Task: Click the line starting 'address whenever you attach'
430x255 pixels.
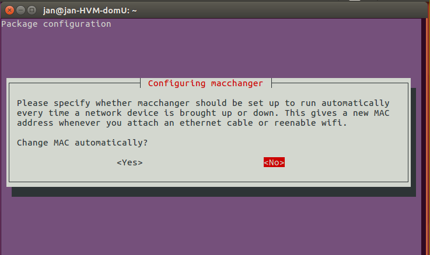Action: click(182, 123)
